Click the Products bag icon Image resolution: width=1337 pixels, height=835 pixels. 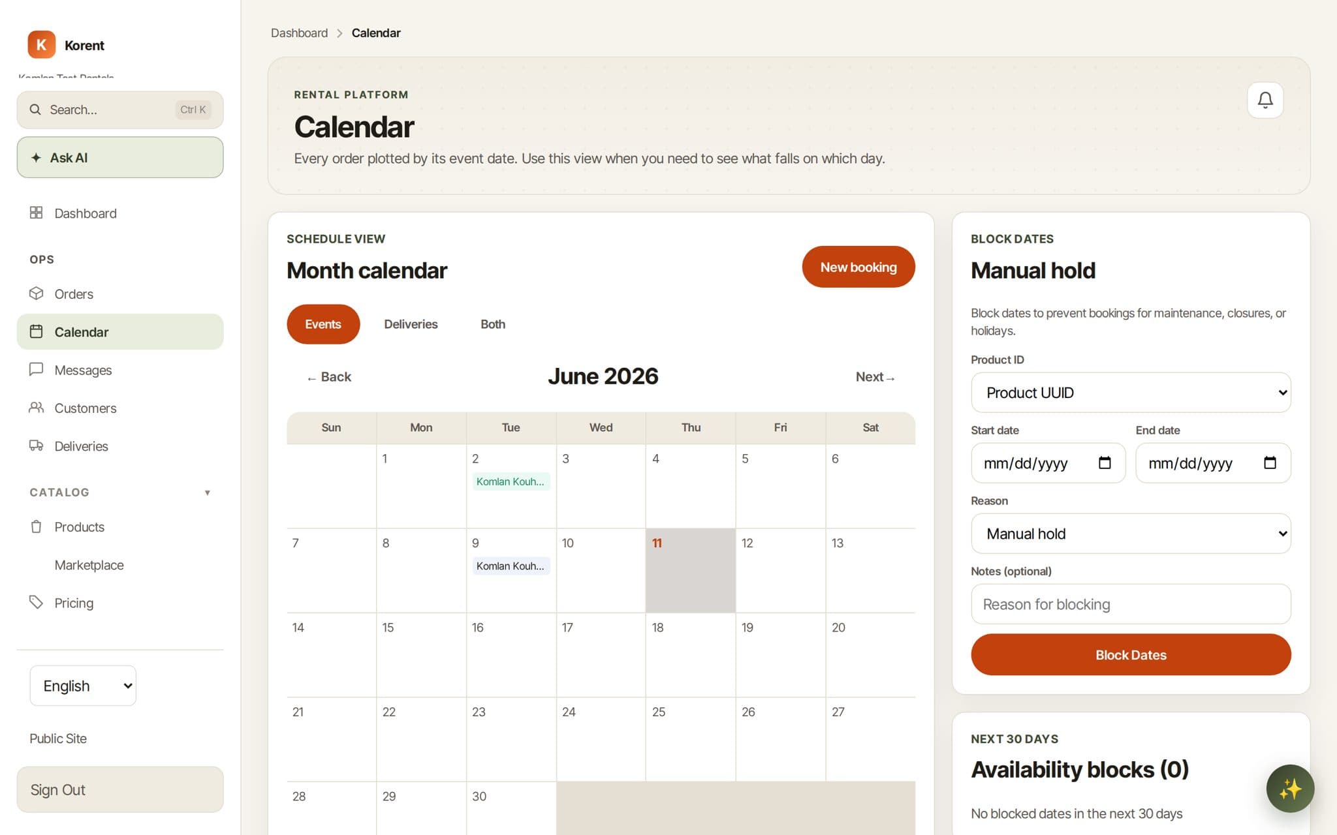(x=37, y=526)
